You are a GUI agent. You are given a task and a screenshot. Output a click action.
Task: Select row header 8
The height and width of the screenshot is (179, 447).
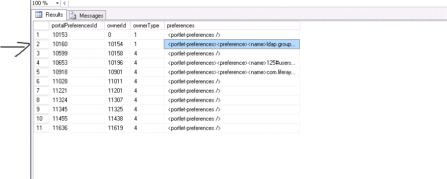pyautogui.click(x=41, y=100)
